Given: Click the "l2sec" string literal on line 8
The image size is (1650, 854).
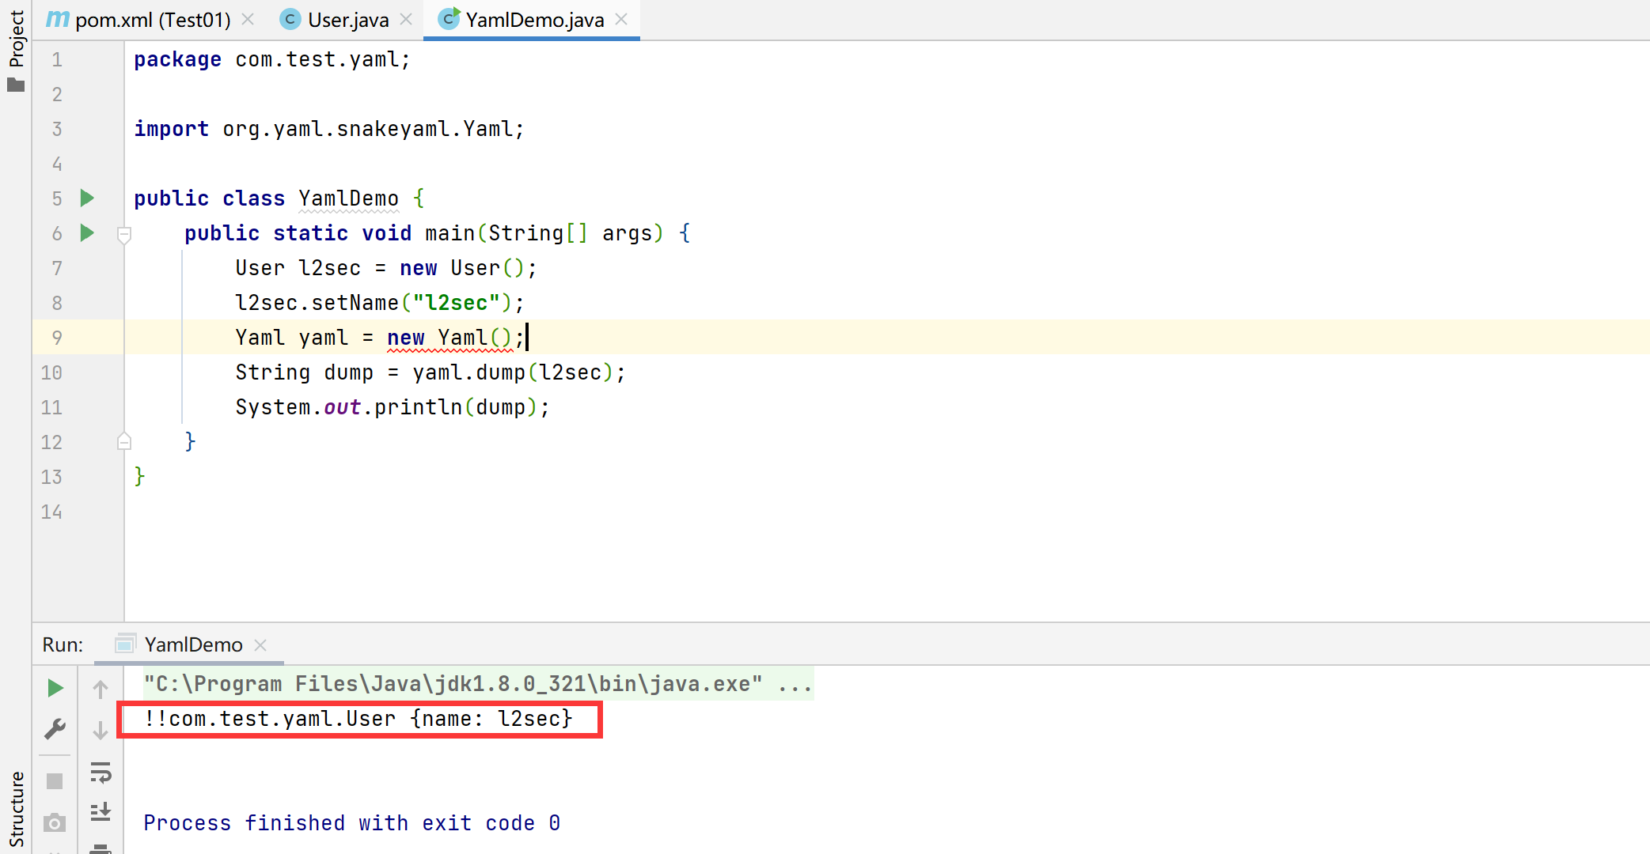Looking at the screenshot, I should click(x=457, y=303).
